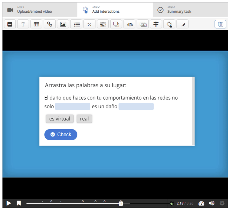Image resolution: width=230 pixels, height=210 pixels.
Task: Go to Step 3 Summary task tab
Action: 190,10
